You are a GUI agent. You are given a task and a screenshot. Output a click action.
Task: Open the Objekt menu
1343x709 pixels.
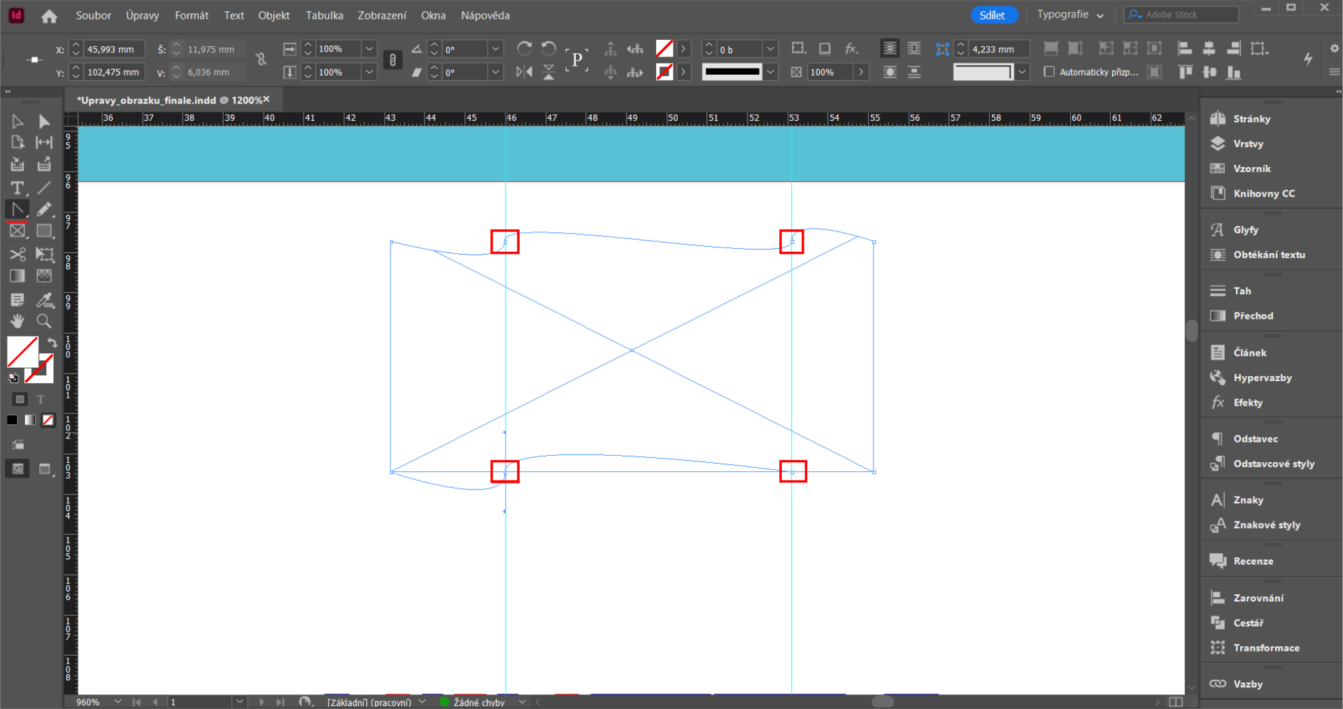tap(273, 15)
